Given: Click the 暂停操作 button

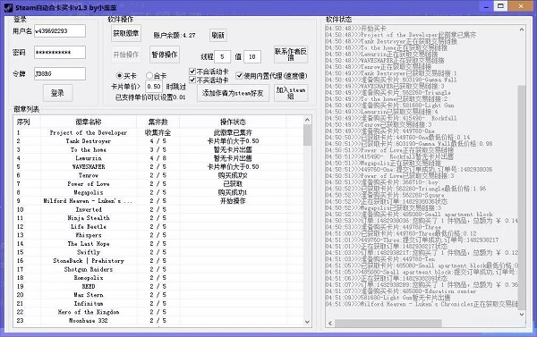Looking at the screenshot, I should [x=165, y=55].
